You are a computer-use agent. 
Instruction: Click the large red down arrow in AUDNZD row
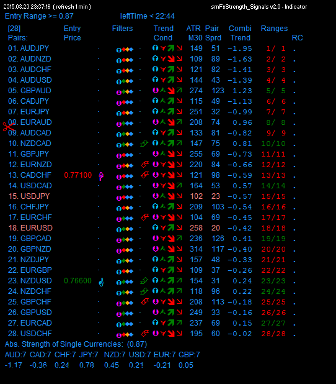click(171, 59)
